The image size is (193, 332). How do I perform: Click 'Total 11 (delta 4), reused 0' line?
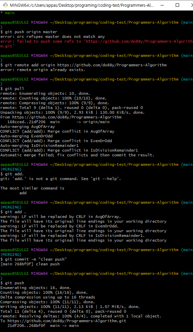(x=63, y=311)
